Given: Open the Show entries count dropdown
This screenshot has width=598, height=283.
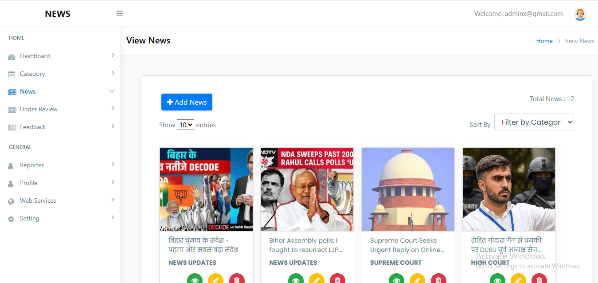Looking at the screenshot, I should pos(185,125).
